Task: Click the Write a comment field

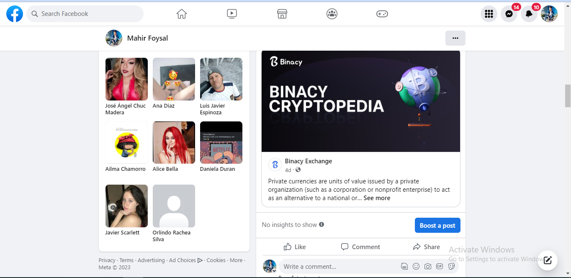Action: point(339,267)
